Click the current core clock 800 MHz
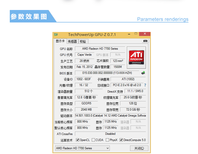Screen dimensions: 198x154 click(83, 122)
